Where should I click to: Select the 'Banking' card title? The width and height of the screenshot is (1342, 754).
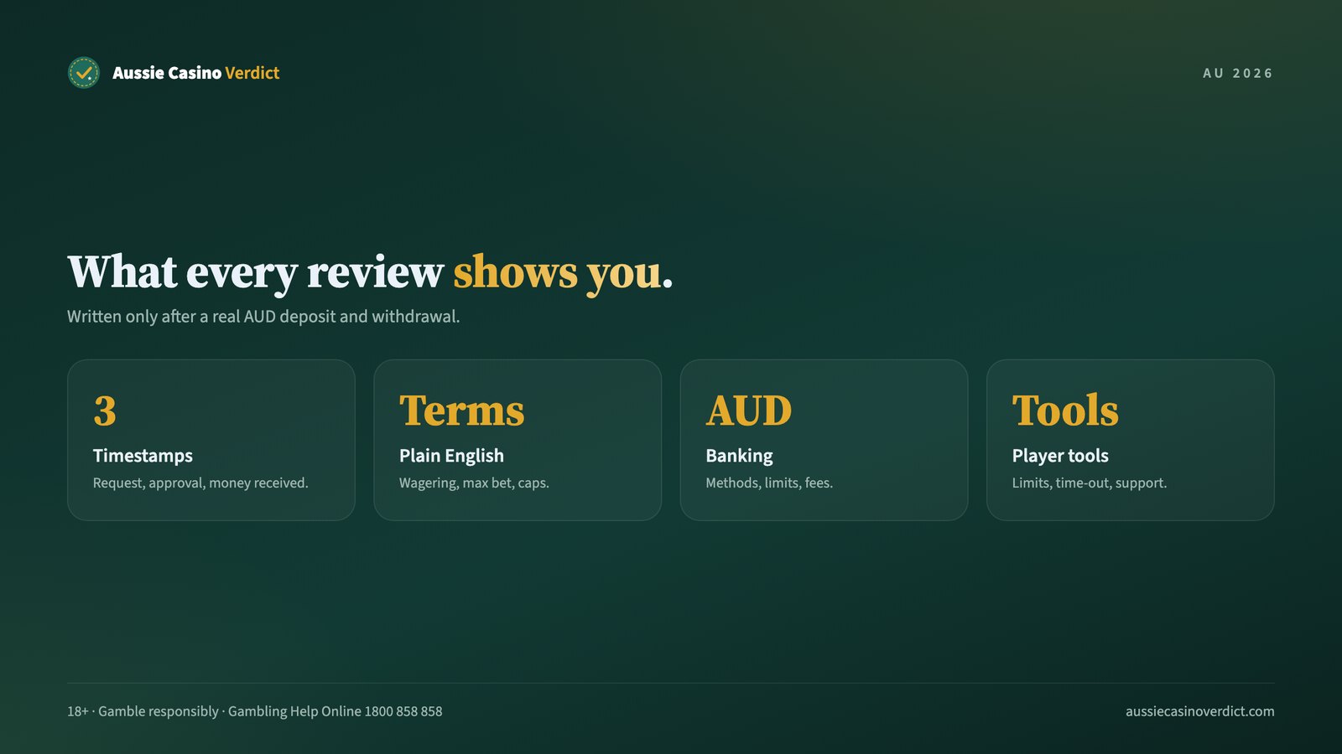[x=739, y=456]
